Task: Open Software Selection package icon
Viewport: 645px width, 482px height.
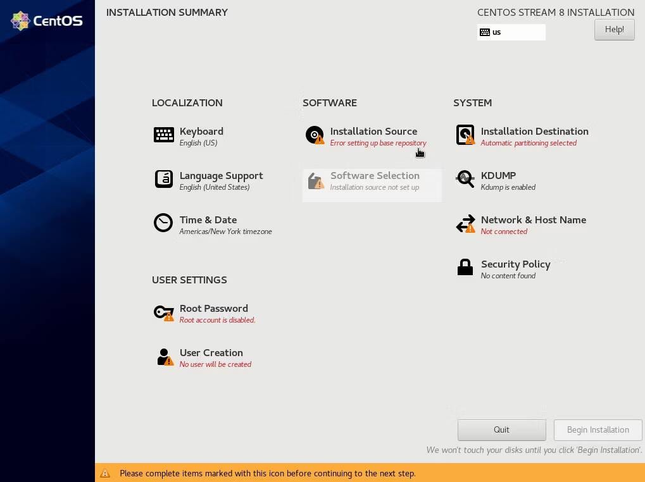Action: [315, 182]
